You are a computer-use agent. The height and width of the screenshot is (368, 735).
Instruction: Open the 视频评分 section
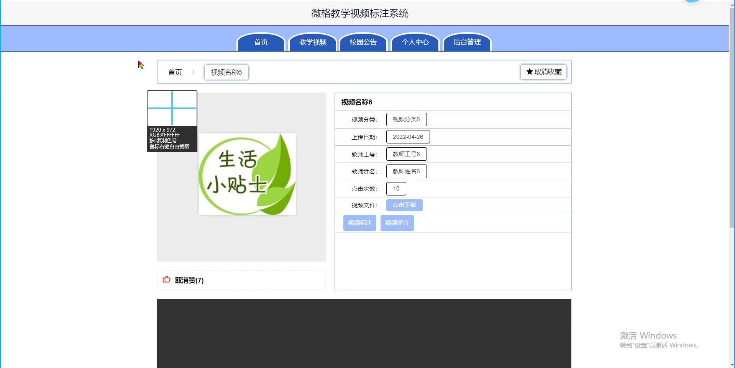[x=397, y=223]
